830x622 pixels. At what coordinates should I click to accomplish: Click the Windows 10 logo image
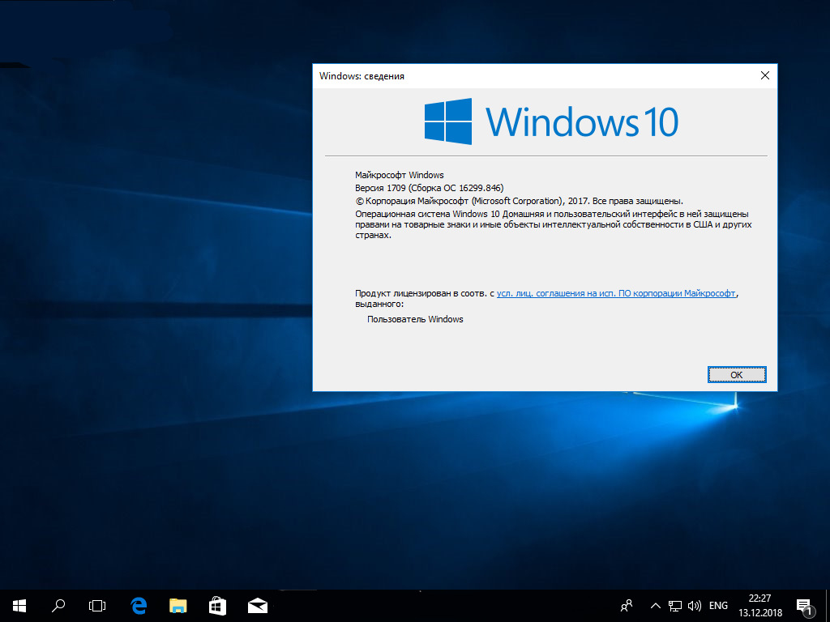(551, 121)
